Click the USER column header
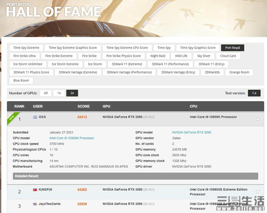This screenshot has height=213, width=267. pos(38,106)
